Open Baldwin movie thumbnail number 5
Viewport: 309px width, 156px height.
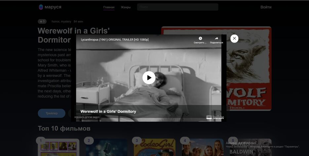point(251,147)
